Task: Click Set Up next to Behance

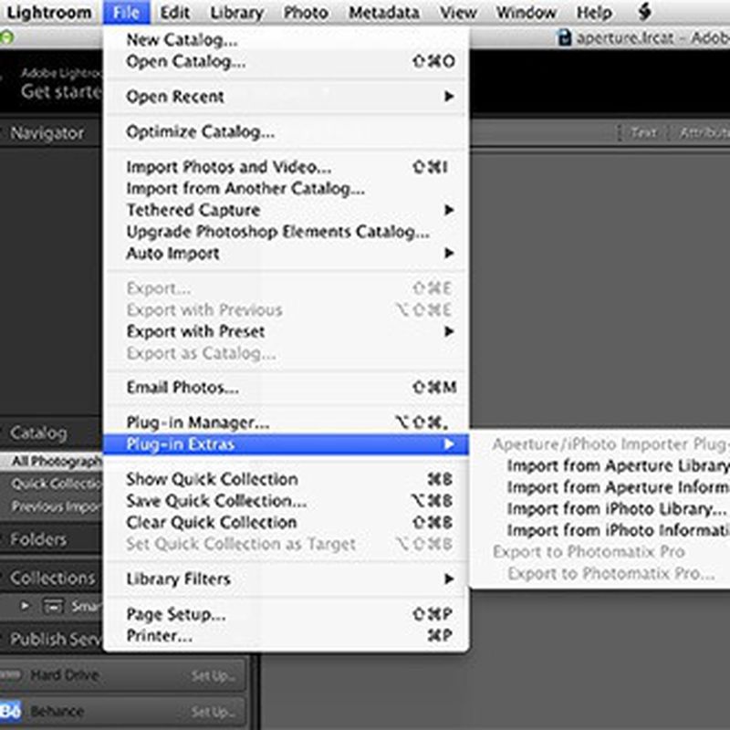Action: (213, 712)
